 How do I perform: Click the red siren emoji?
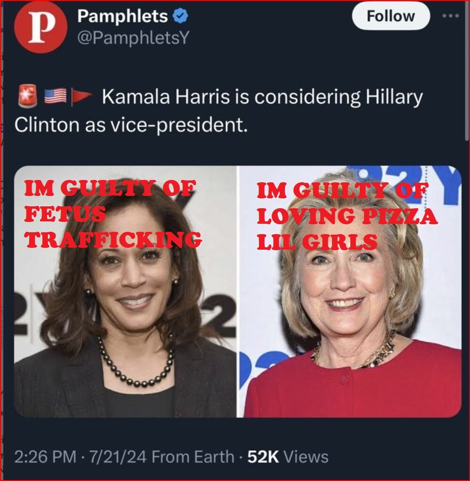pos(28,96)
